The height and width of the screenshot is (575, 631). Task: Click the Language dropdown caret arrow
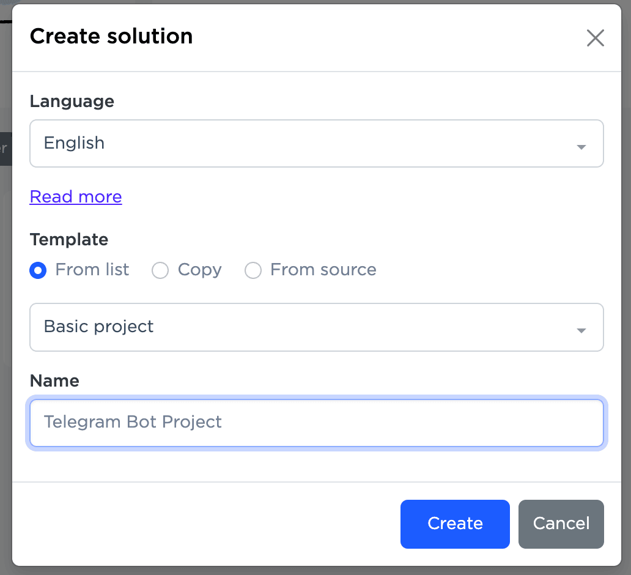581,147
